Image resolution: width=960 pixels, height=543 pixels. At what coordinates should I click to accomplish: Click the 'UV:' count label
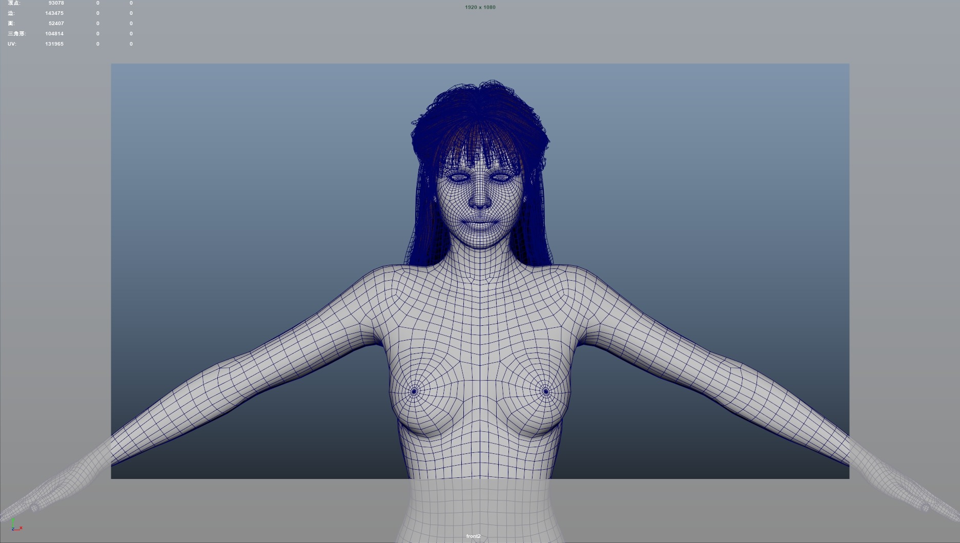click(x=12, y=44)
